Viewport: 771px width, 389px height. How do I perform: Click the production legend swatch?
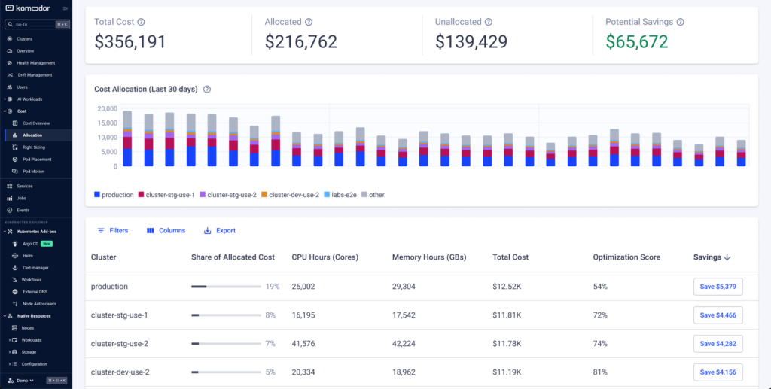coord(97,195)
